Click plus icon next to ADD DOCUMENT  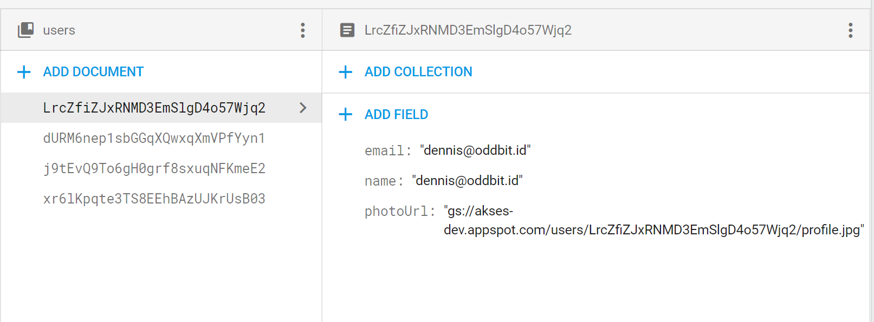click(x=24, y=72)
